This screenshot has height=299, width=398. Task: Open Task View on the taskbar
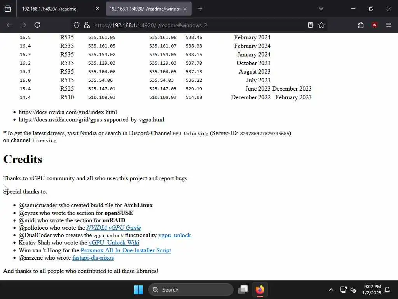click(243, 290)
